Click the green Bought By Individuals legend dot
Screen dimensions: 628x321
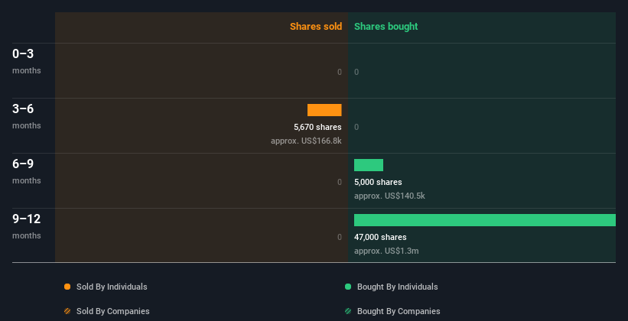(x=348, y=287)
